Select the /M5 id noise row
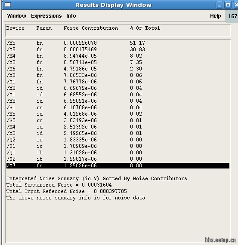This screenshot has width=238, height=245. click(118, 114)
